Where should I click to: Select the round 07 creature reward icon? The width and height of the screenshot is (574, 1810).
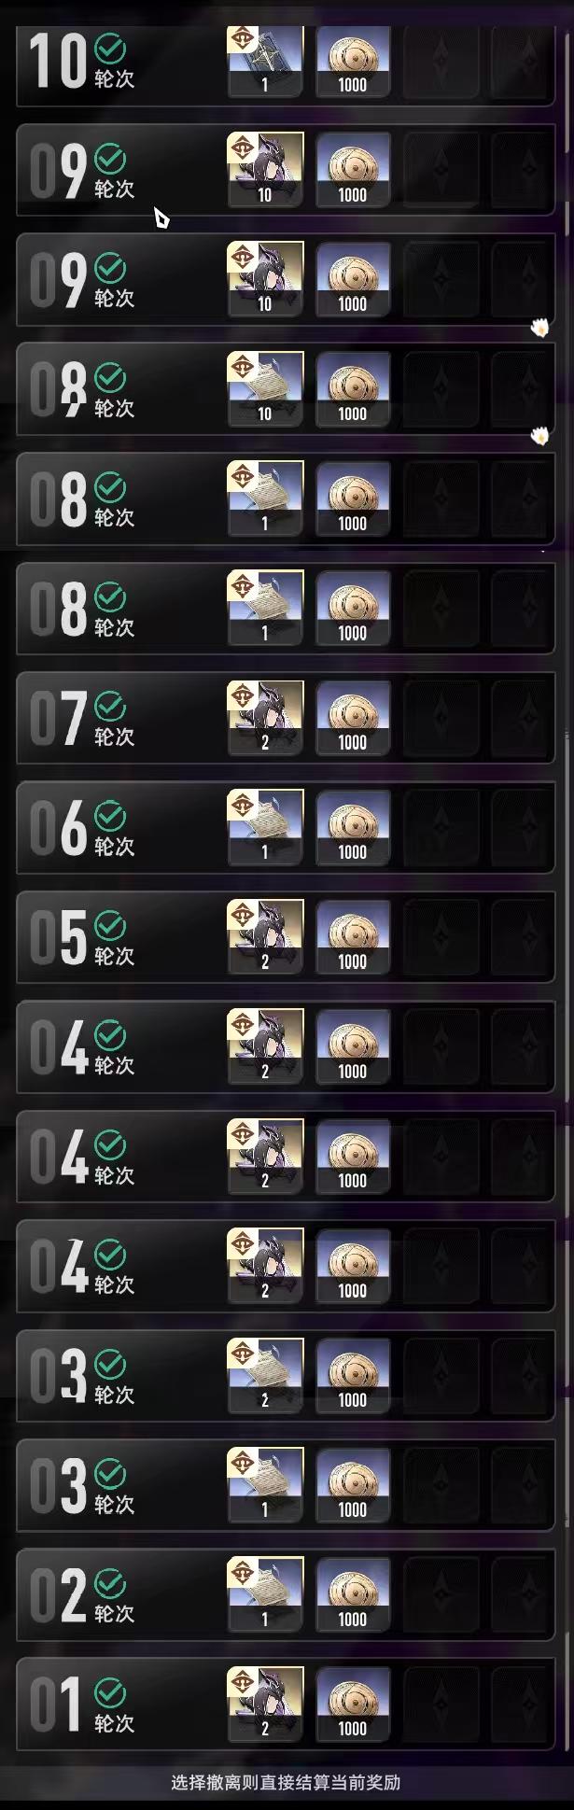pyautogui.click(x=265, y=717)
